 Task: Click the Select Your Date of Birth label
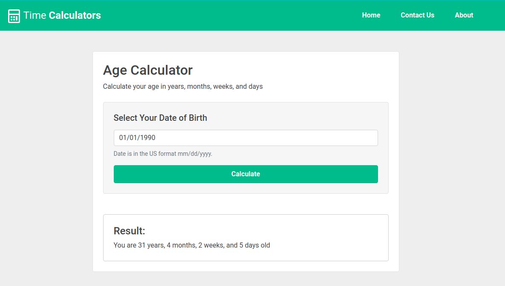tap(160, 118)
